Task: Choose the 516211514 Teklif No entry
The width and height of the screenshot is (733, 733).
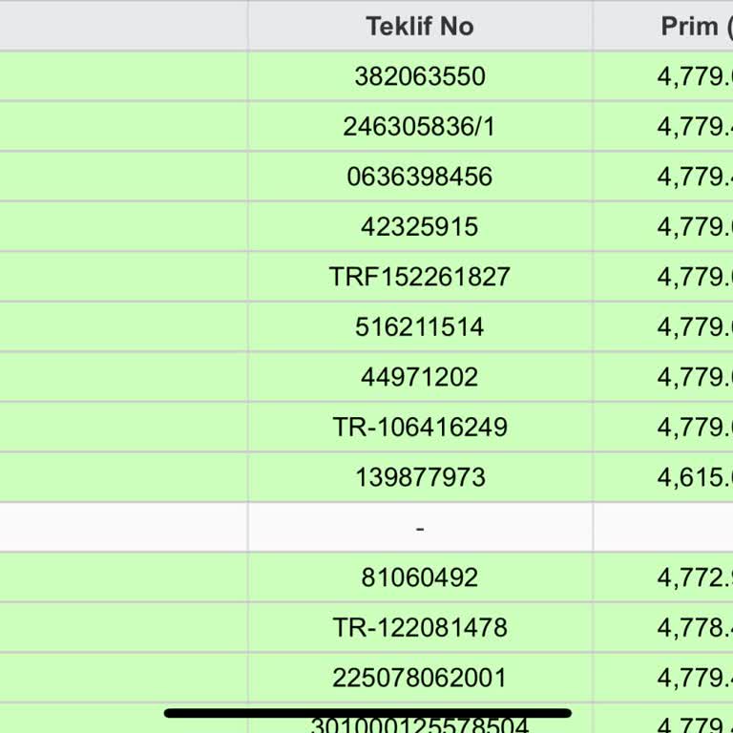Action: (x=420, y=327)
